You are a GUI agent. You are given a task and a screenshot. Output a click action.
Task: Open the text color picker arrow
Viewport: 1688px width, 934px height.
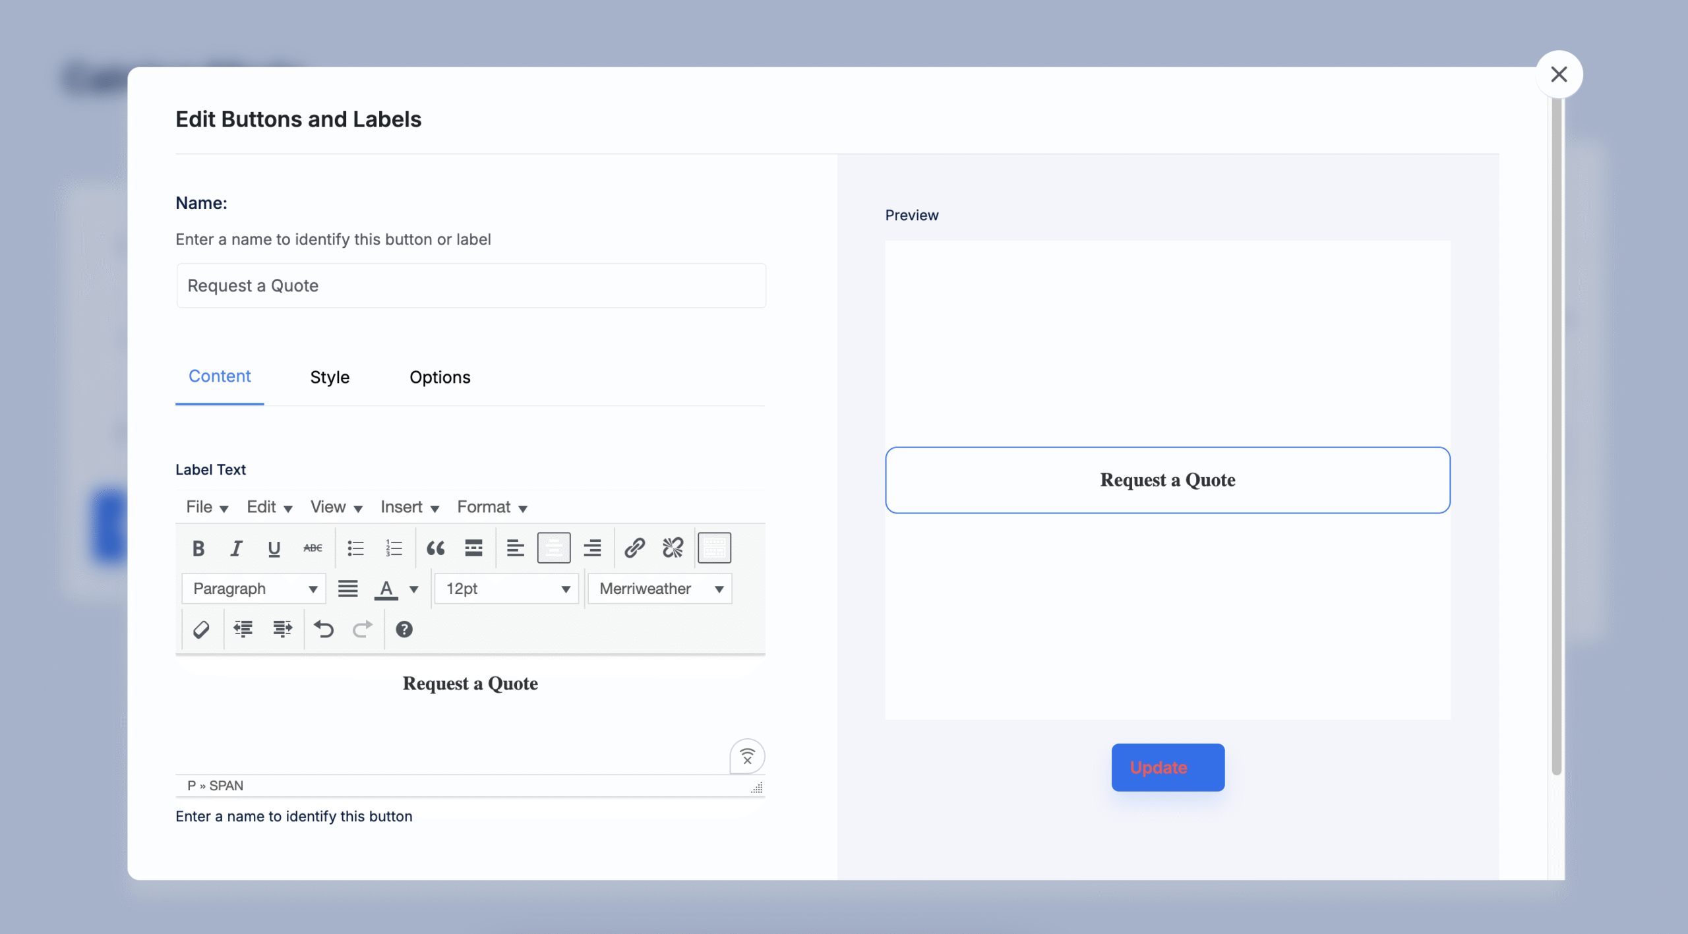(x=414, y=589)
